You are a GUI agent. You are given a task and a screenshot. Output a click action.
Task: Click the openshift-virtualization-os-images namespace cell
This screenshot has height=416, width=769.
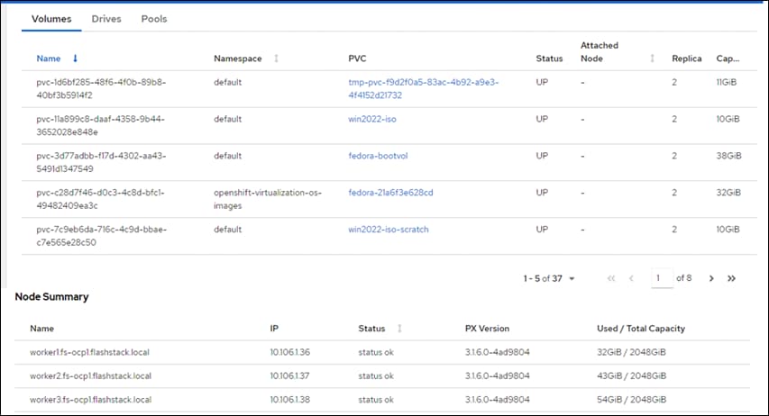268,199
